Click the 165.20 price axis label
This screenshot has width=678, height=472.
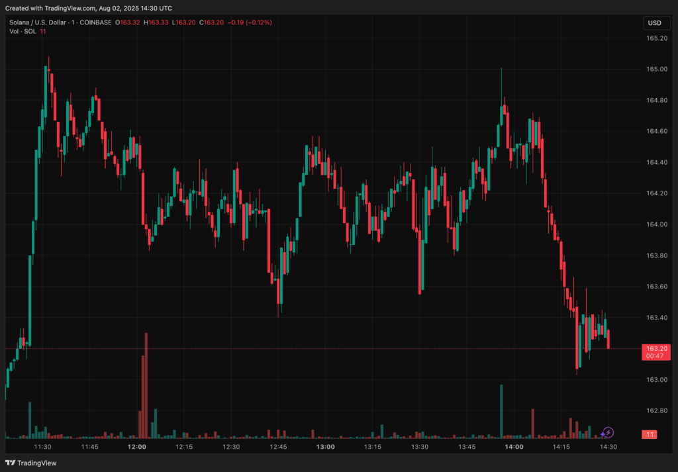pos(656,38)
